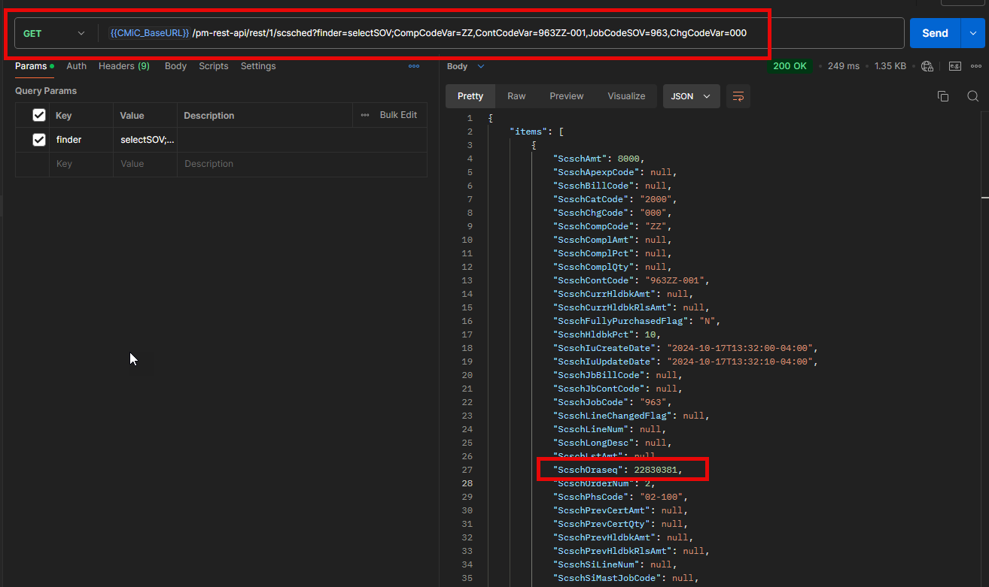Switch to the Raw response view
This screenshot has height=587, width=989.
point(516,96)
